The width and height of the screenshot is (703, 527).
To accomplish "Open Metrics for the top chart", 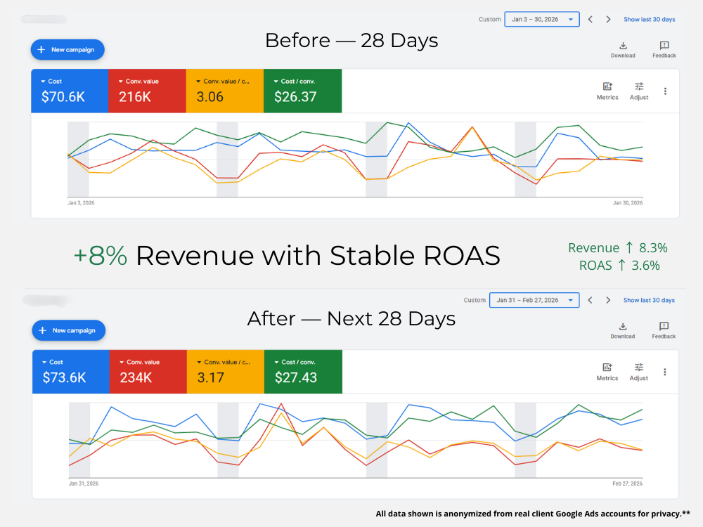I will [x=607, y=87].
